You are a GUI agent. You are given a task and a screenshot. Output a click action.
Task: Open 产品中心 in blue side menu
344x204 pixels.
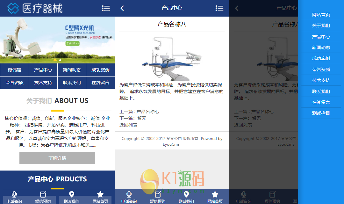[321, 37]
